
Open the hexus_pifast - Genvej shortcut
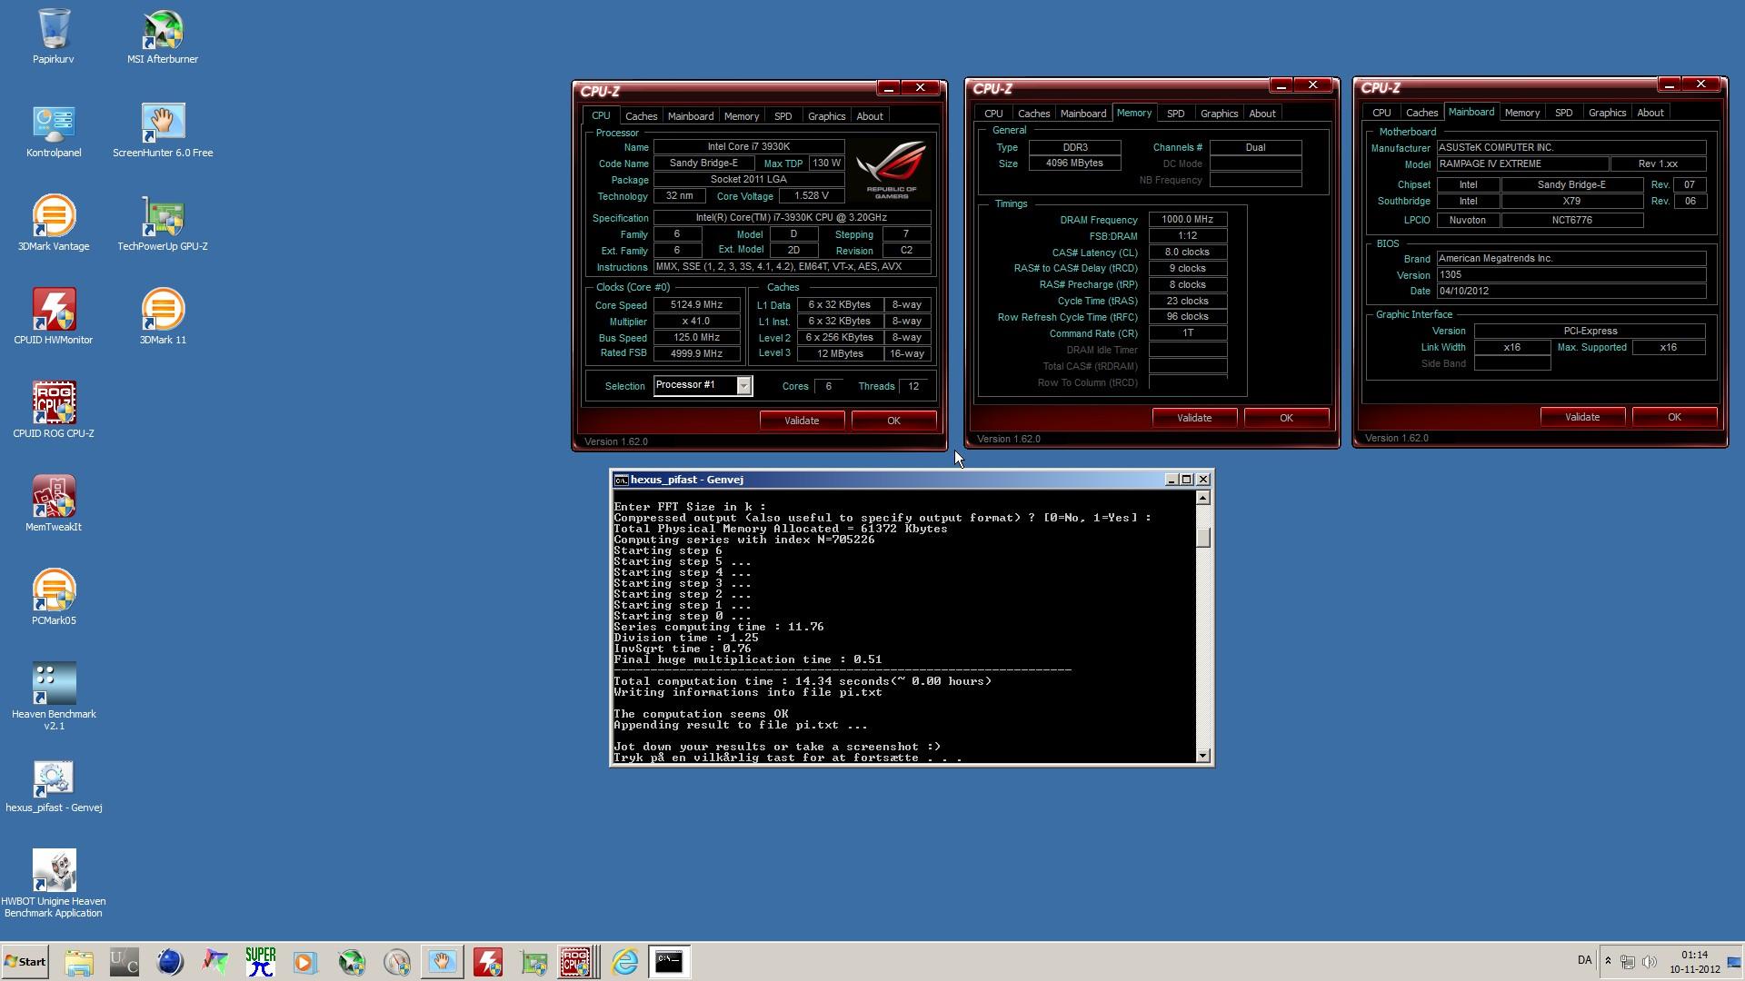tap(54, 788)
